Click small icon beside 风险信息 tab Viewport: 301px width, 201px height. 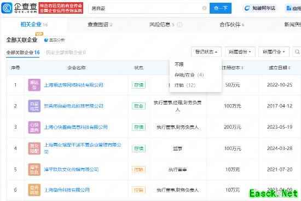180,25
